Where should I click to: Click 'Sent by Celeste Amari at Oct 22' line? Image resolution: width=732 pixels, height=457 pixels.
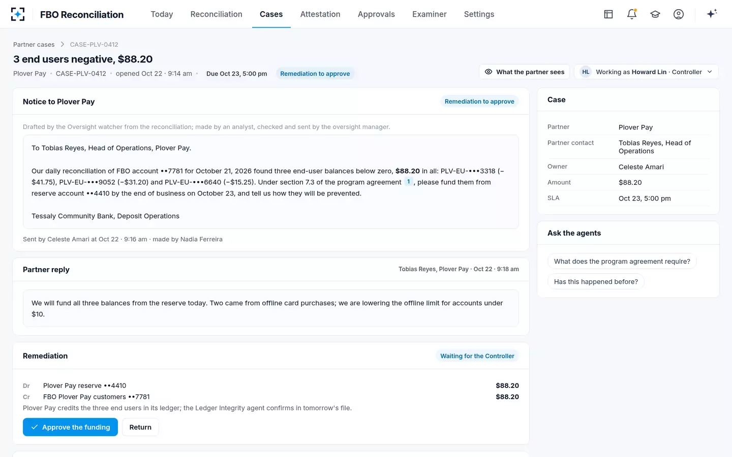123,239
